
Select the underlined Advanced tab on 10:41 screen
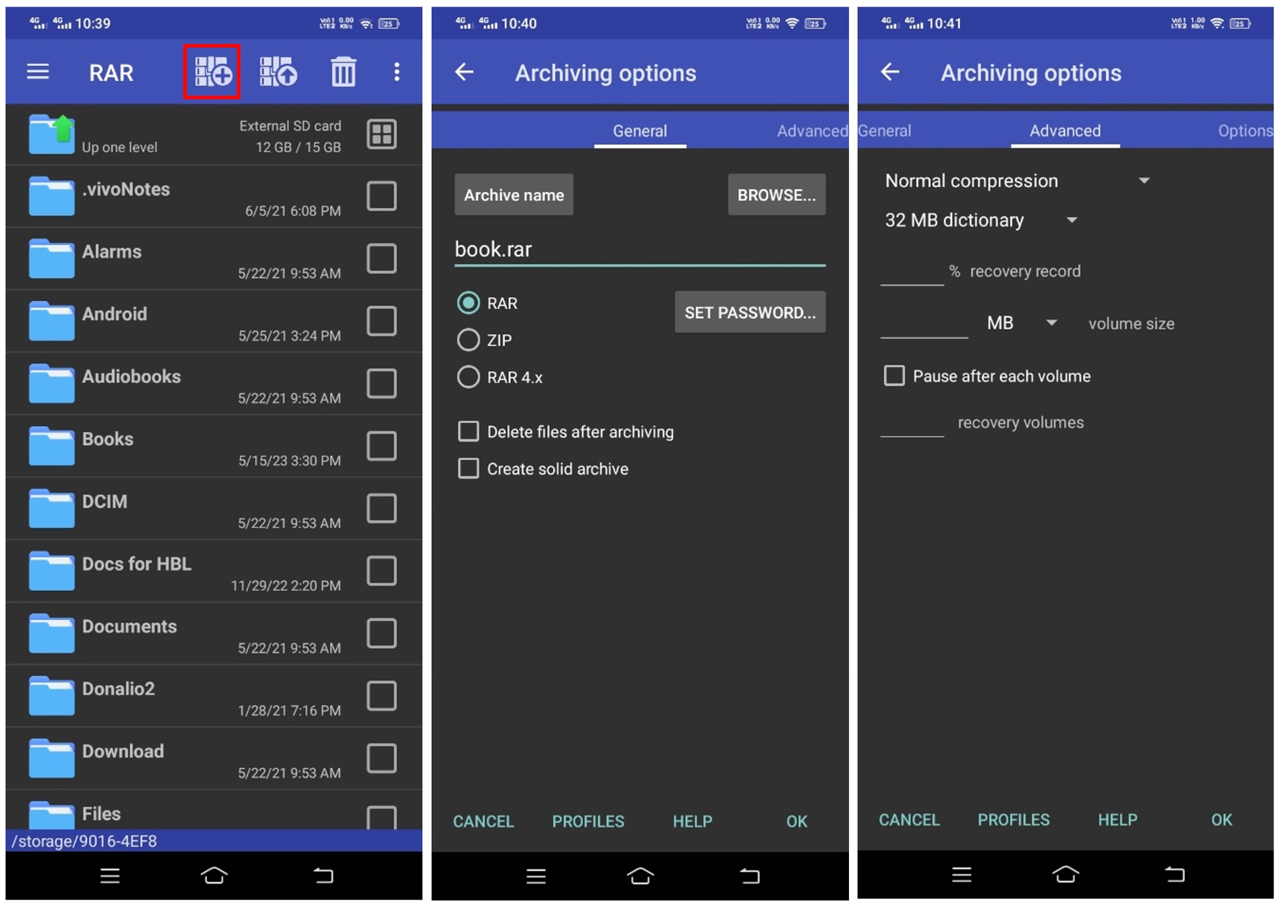coord(1065,130)
